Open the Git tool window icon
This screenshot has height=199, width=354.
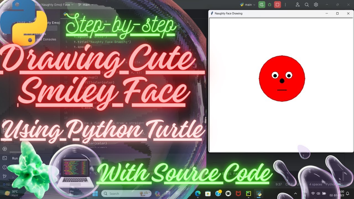(5, 176)
